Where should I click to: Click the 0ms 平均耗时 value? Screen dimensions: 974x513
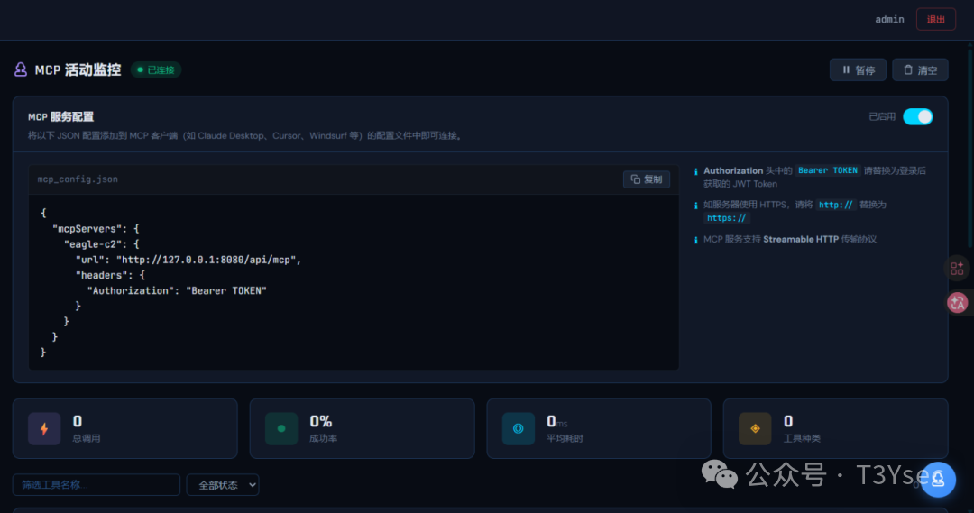tap(557, 422)
